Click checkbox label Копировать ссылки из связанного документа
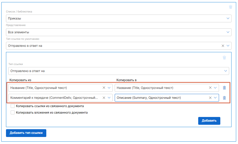 50,106
